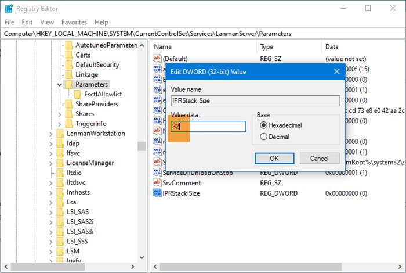Expand the lltdsvc key
The width and height of the screenshot is (406, 273).
51,183
